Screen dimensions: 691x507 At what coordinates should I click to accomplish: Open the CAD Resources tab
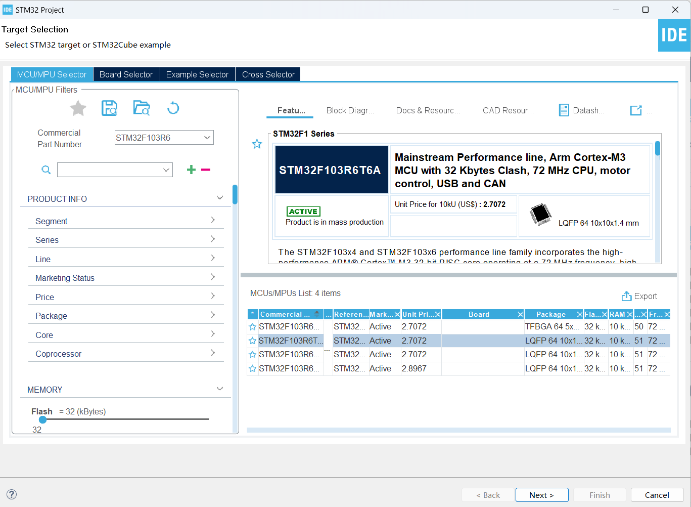pyautogui.click(x=508, y=110)
